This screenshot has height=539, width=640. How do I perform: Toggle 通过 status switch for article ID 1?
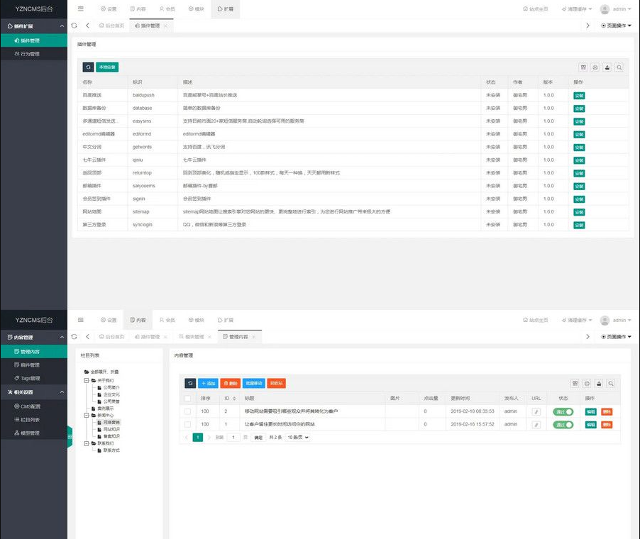point(563,425)
